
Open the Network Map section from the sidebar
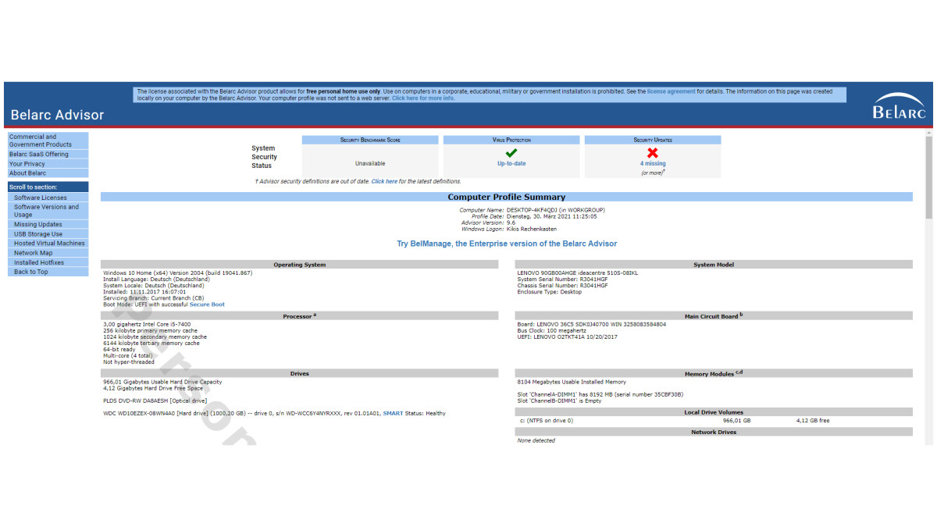click(x=33, y=252)
